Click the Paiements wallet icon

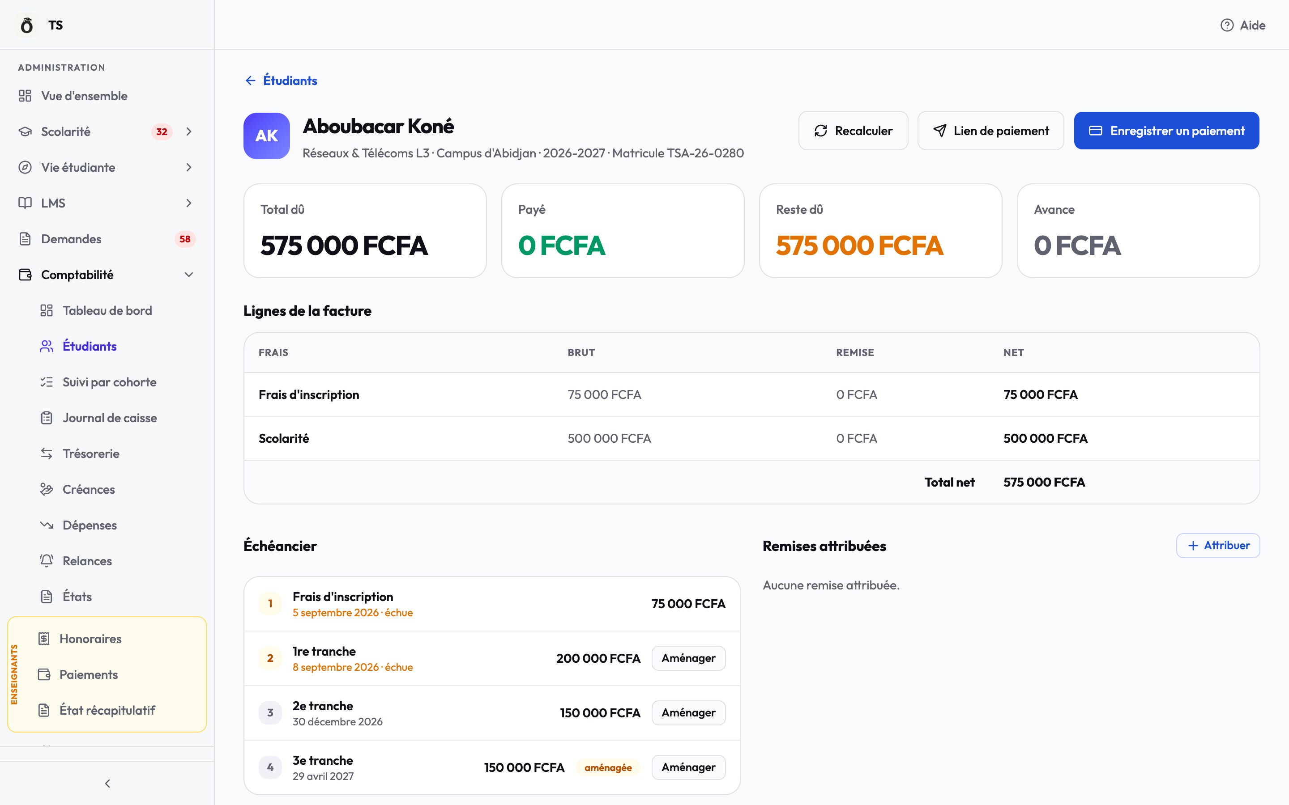click(x=44, y=674)
